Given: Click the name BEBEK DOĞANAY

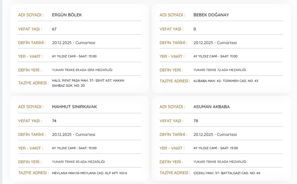Looking at the screenshot, I should point(211,15).
